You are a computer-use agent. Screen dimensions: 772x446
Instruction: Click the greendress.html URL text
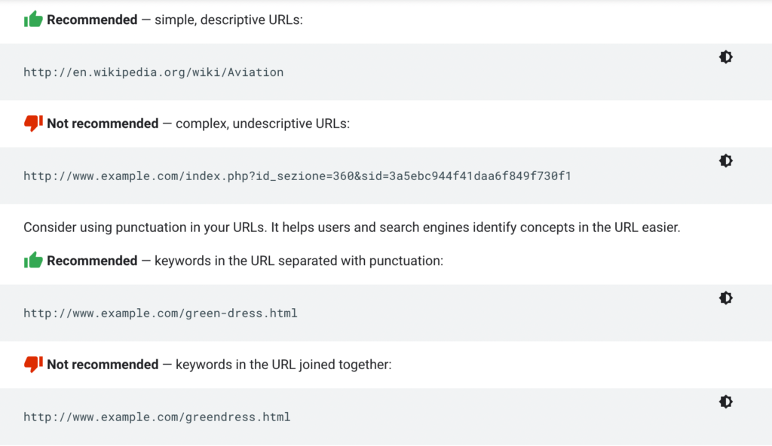(x=157, y=417)
